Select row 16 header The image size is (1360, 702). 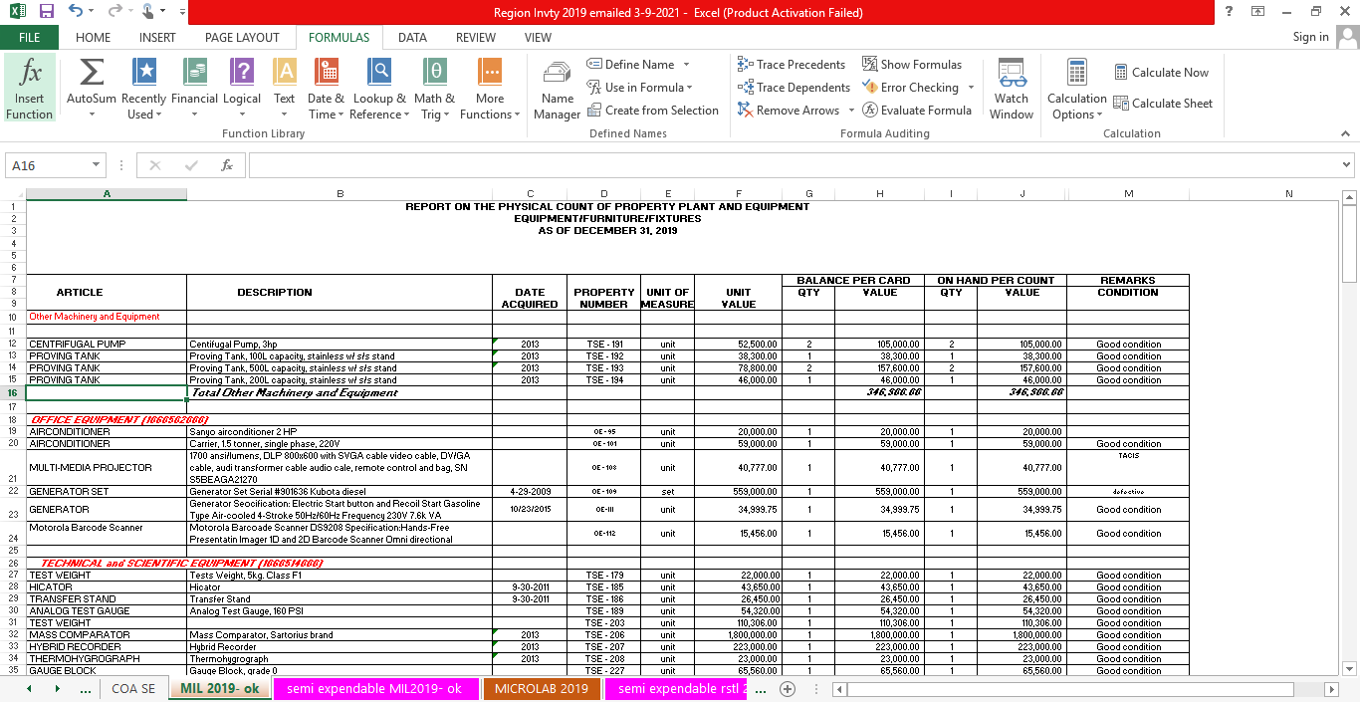point(13,392)
